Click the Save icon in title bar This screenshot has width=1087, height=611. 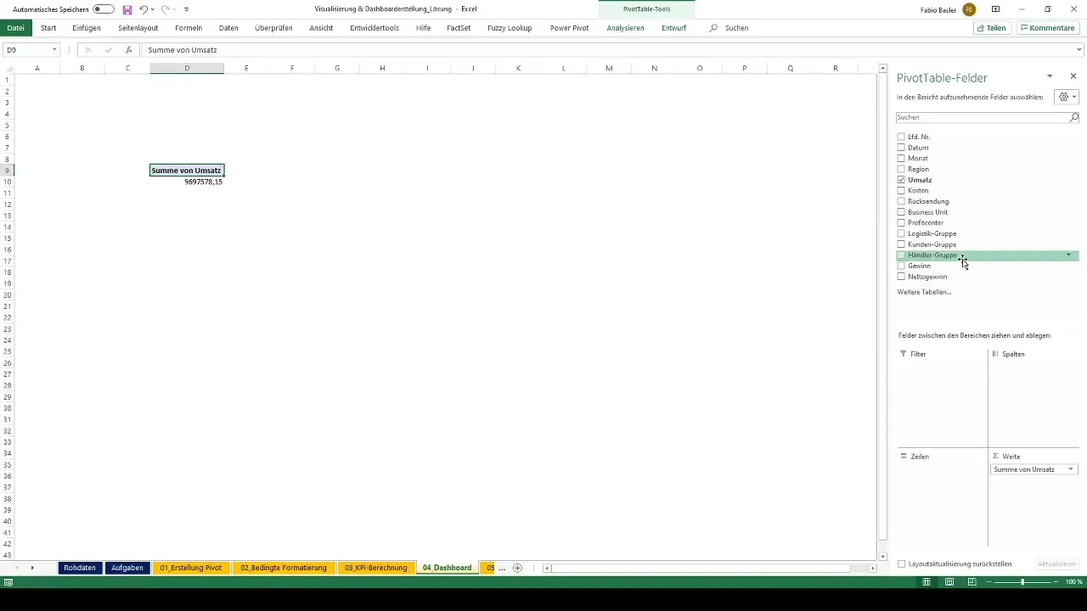click(x=127, y=9)
